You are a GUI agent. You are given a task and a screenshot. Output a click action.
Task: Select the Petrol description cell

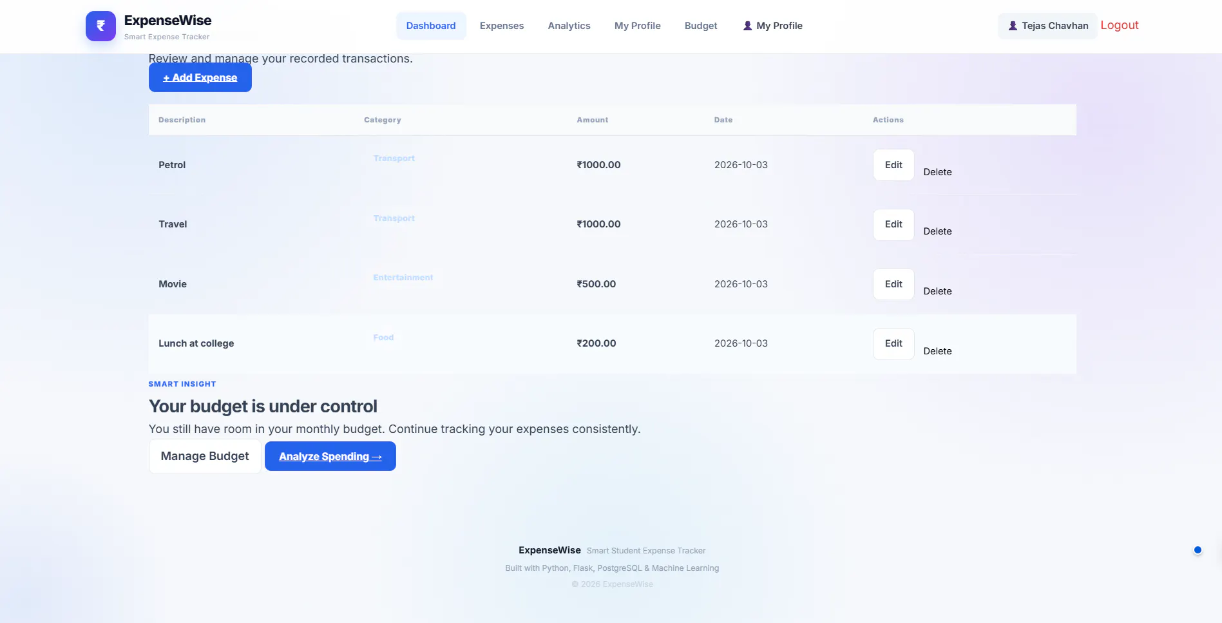(x=172, y=165)
